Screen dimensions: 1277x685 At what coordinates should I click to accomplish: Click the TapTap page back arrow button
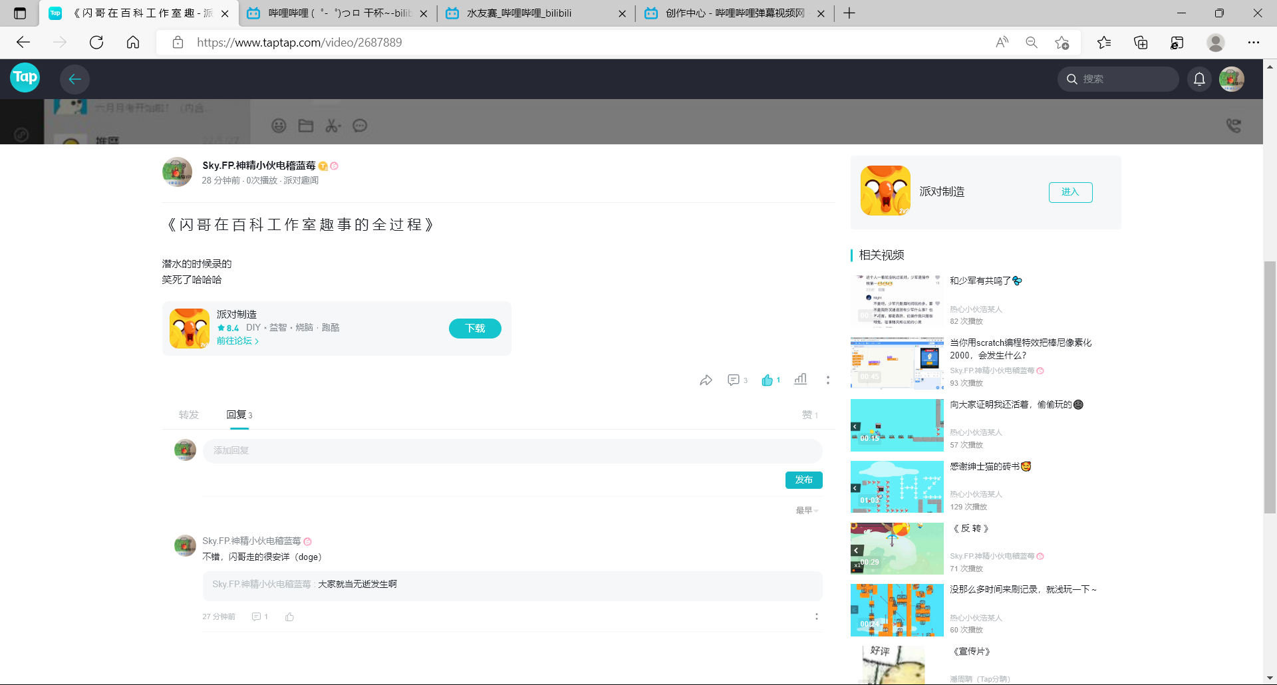[74, 79]
